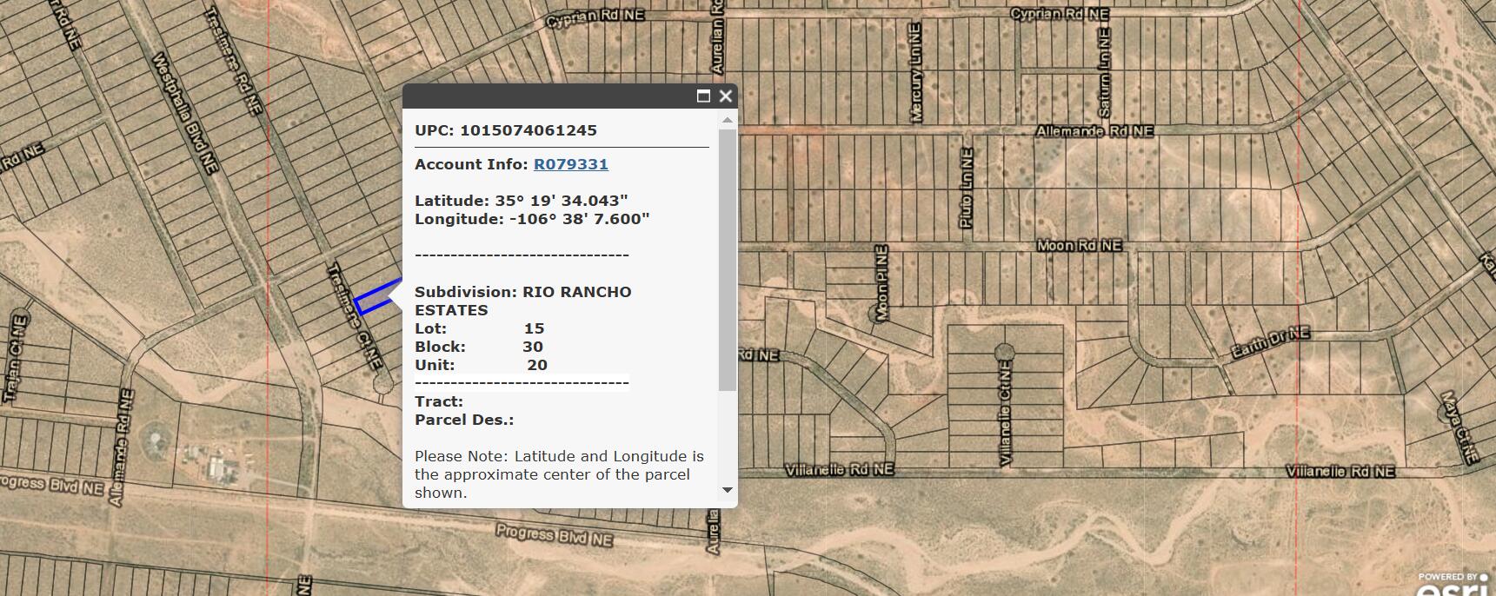1496x596 pixels.
Task: Click the Esri logo in the corner
Action: coord(1455,586)
